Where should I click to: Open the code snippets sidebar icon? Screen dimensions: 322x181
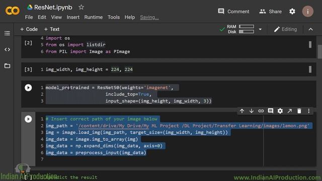pyautogui.click(x=7, y=49)
